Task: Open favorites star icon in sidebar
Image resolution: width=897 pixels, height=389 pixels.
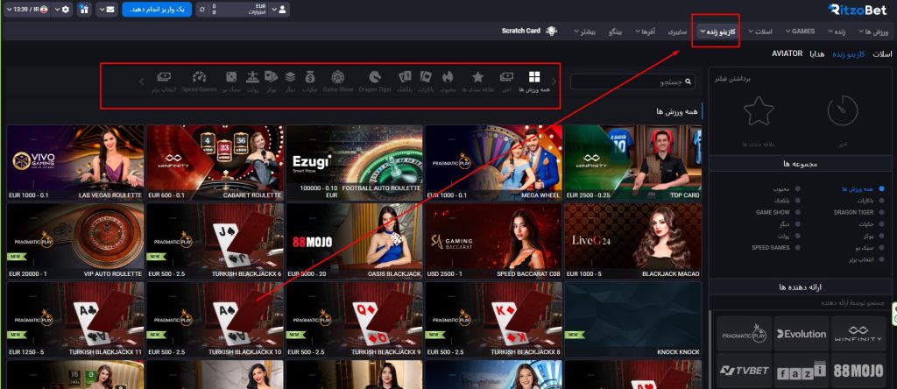Action: click(x=759, y=110)
